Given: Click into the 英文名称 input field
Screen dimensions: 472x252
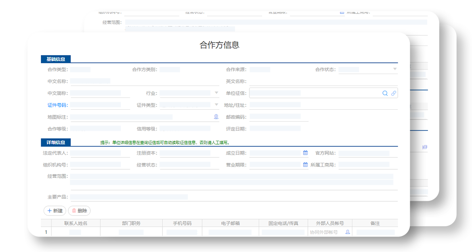Looking at the screenshot, I should (x=323, y=82).
